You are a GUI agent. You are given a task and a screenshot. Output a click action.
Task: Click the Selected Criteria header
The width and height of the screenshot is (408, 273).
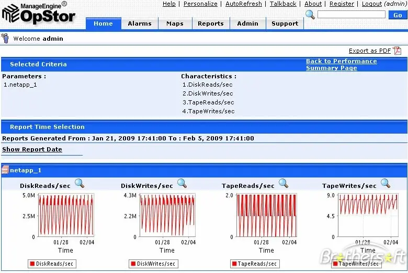point(38,64)
